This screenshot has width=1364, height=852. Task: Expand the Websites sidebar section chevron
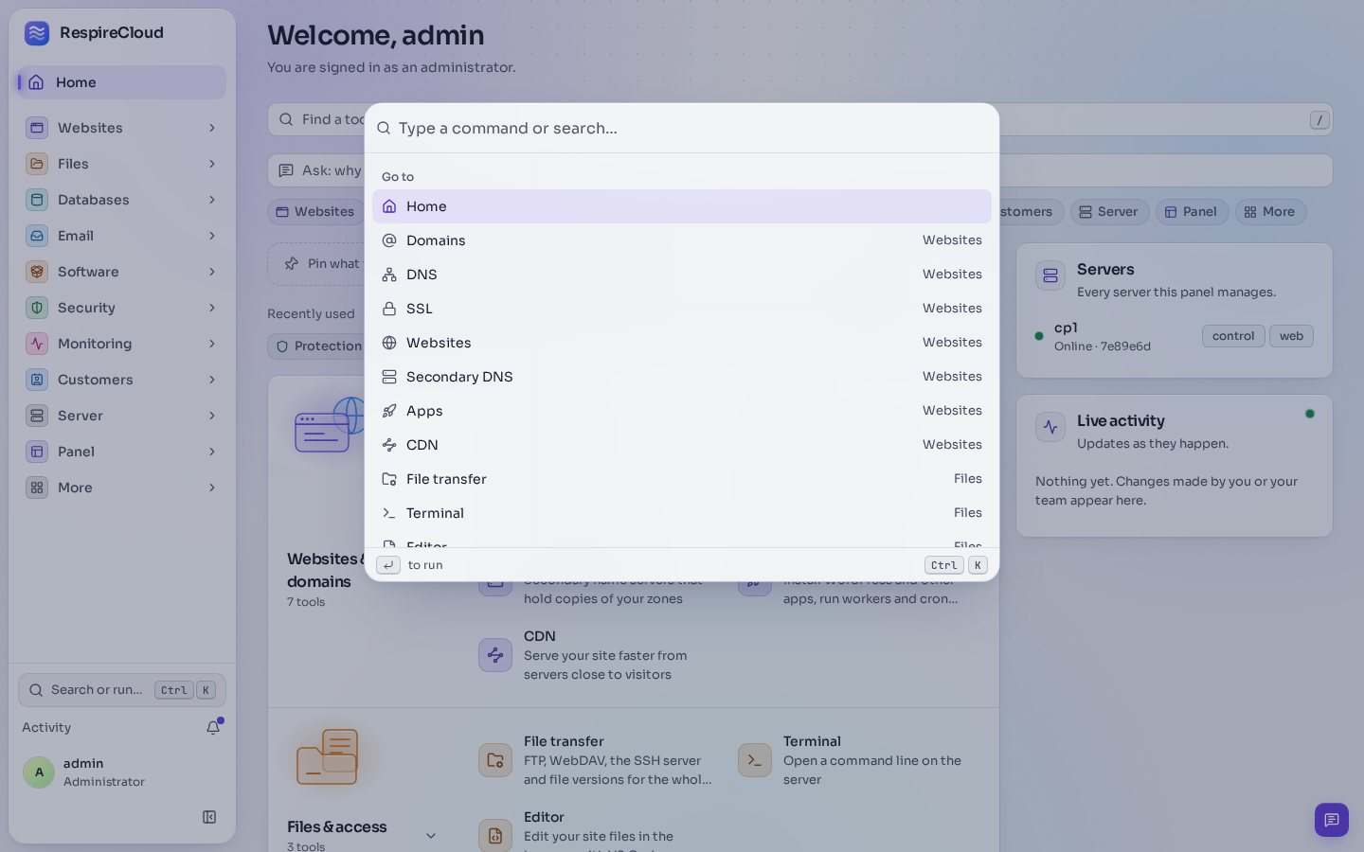pyautogui.click(x=212, y=128)
